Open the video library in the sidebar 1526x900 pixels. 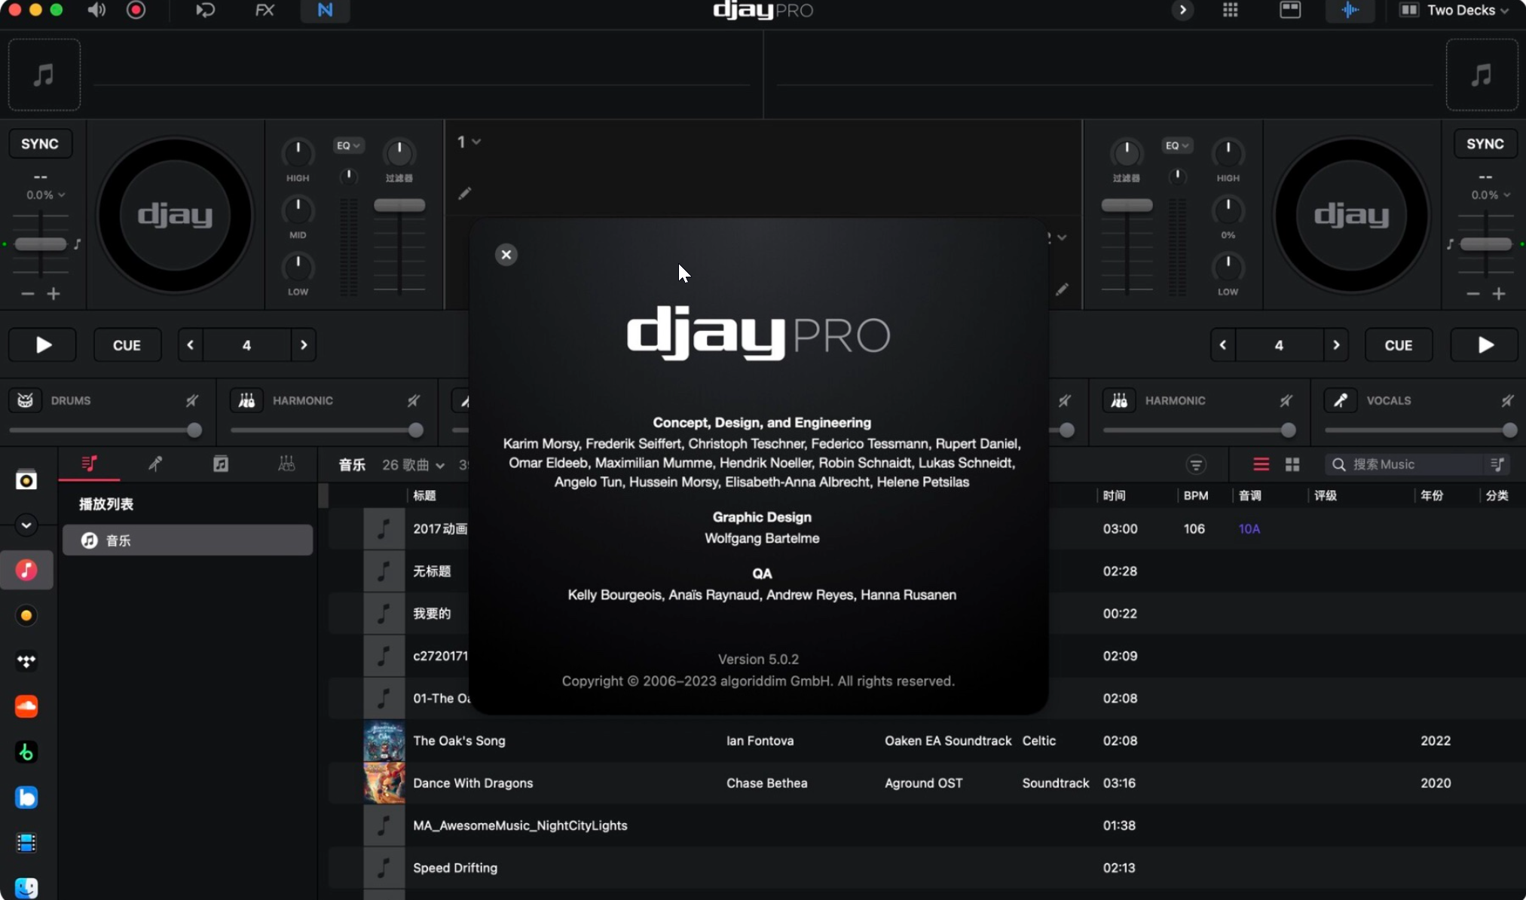click(26, 843)
